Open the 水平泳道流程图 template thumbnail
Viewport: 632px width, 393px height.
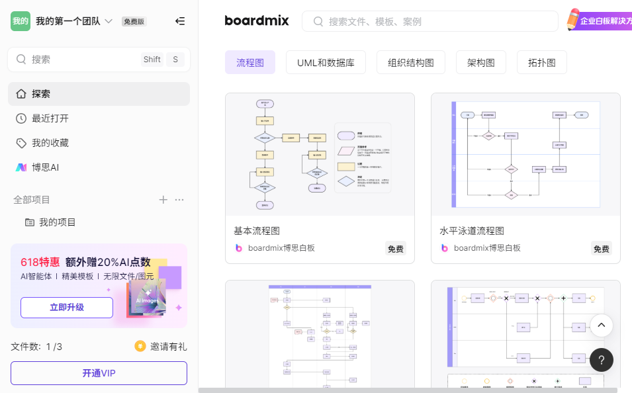(525, 155)
